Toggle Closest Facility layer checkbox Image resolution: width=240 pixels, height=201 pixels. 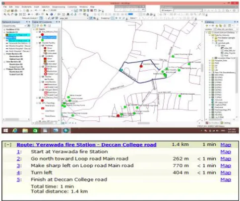[x=40, y=43]
